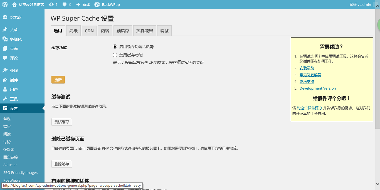
Task: Click the 用户 user icon
Action: (5, 90)
